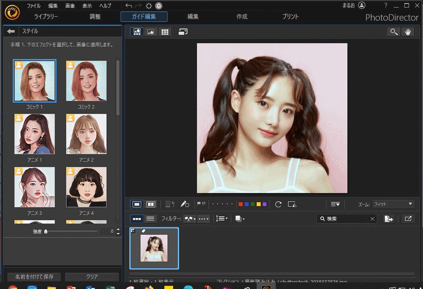Open the ファイル menu
423x289 pixels.
pyautogui.click(x=34, y=6)
